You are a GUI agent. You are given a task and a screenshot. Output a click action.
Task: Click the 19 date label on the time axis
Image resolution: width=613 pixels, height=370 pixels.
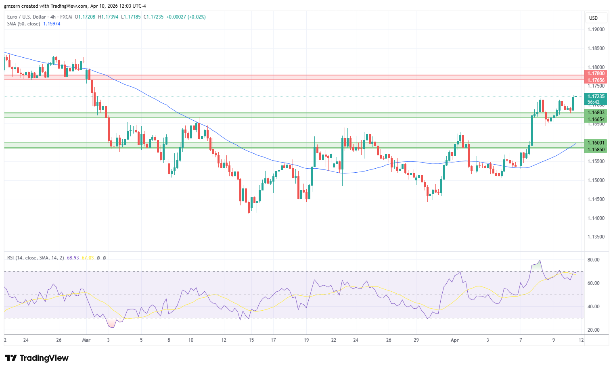pyautogui.click(x=306, y=340)
